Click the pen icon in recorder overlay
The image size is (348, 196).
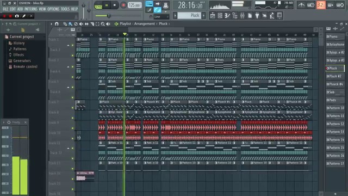click(24, 16)
